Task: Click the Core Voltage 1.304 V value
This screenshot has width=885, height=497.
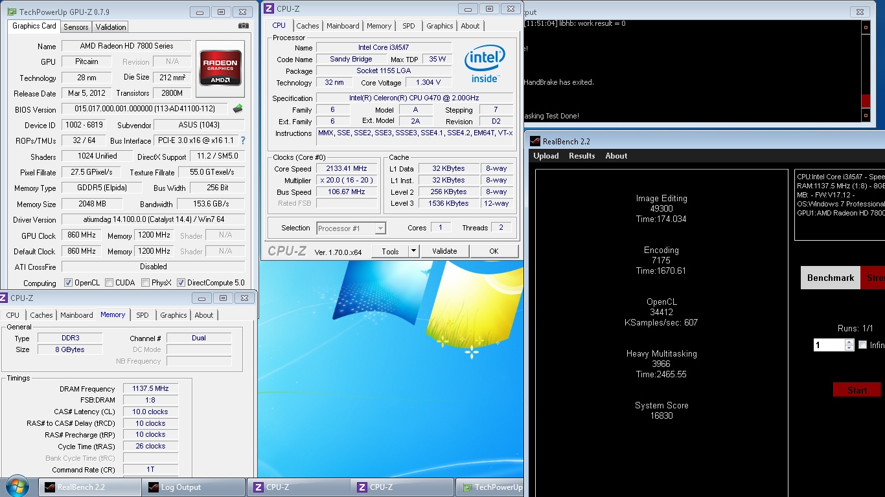Action: [x=428, y=82]
